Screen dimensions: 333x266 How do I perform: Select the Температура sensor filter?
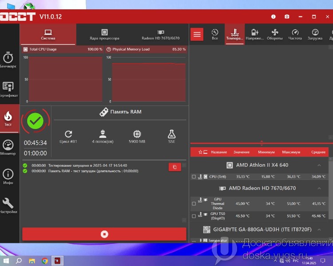235,35
